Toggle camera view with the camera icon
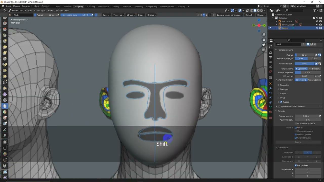The height and width of the screenshot is (182, 324). click(264, 45)
